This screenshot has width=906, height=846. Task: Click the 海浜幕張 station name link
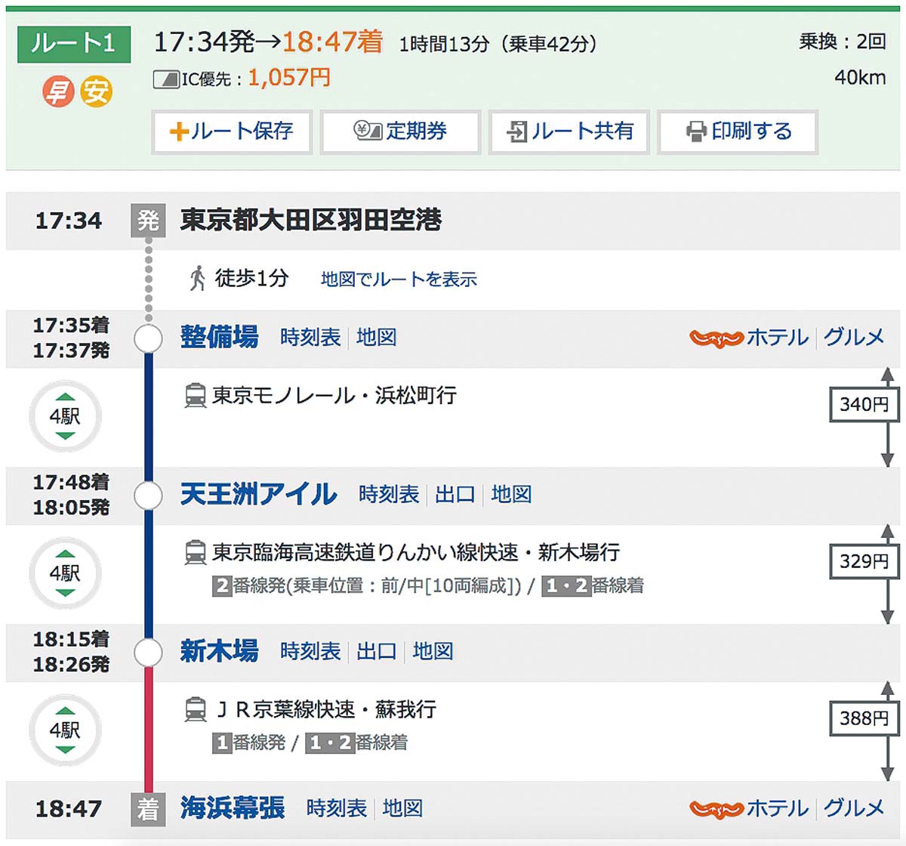(233, 807)
